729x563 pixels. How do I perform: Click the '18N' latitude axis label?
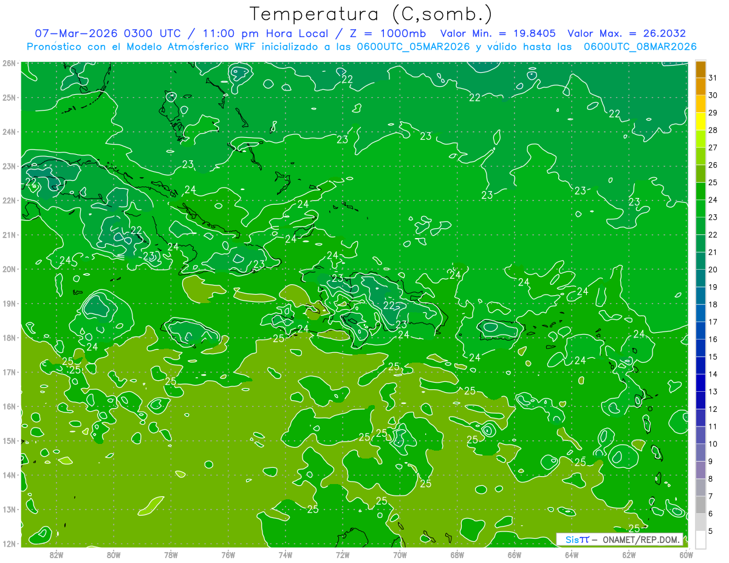tap(9, 338)
